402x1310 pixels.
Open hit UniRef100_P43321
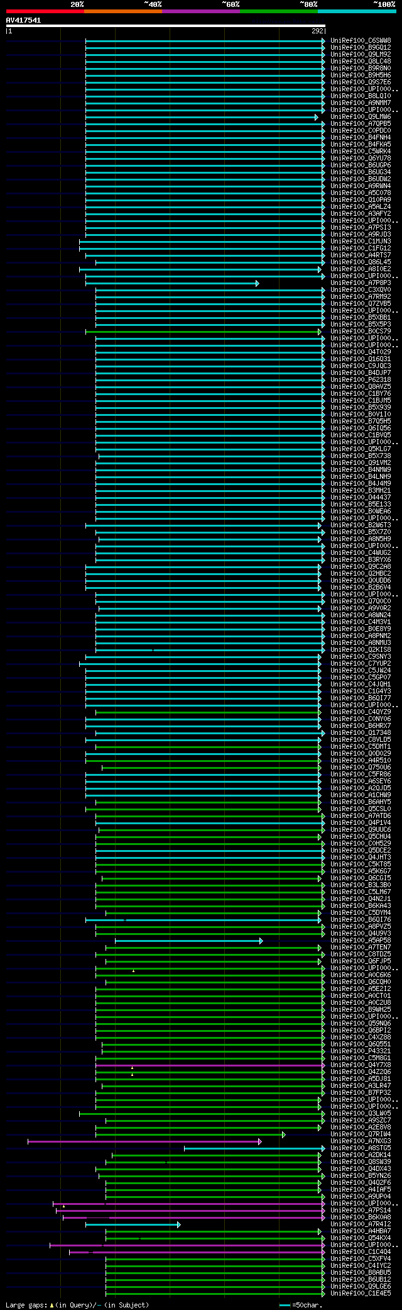[x=361, y=1051]
